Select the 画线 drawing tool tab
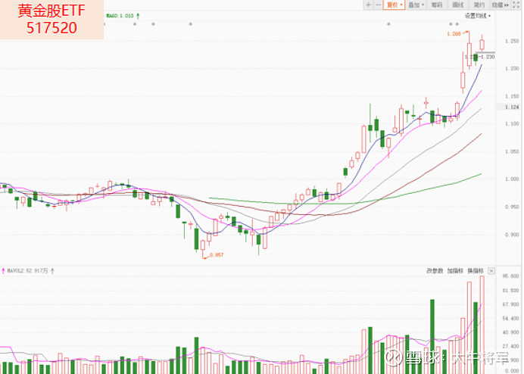This screenshot has width=524, height=374. click(x=458, y=5)
